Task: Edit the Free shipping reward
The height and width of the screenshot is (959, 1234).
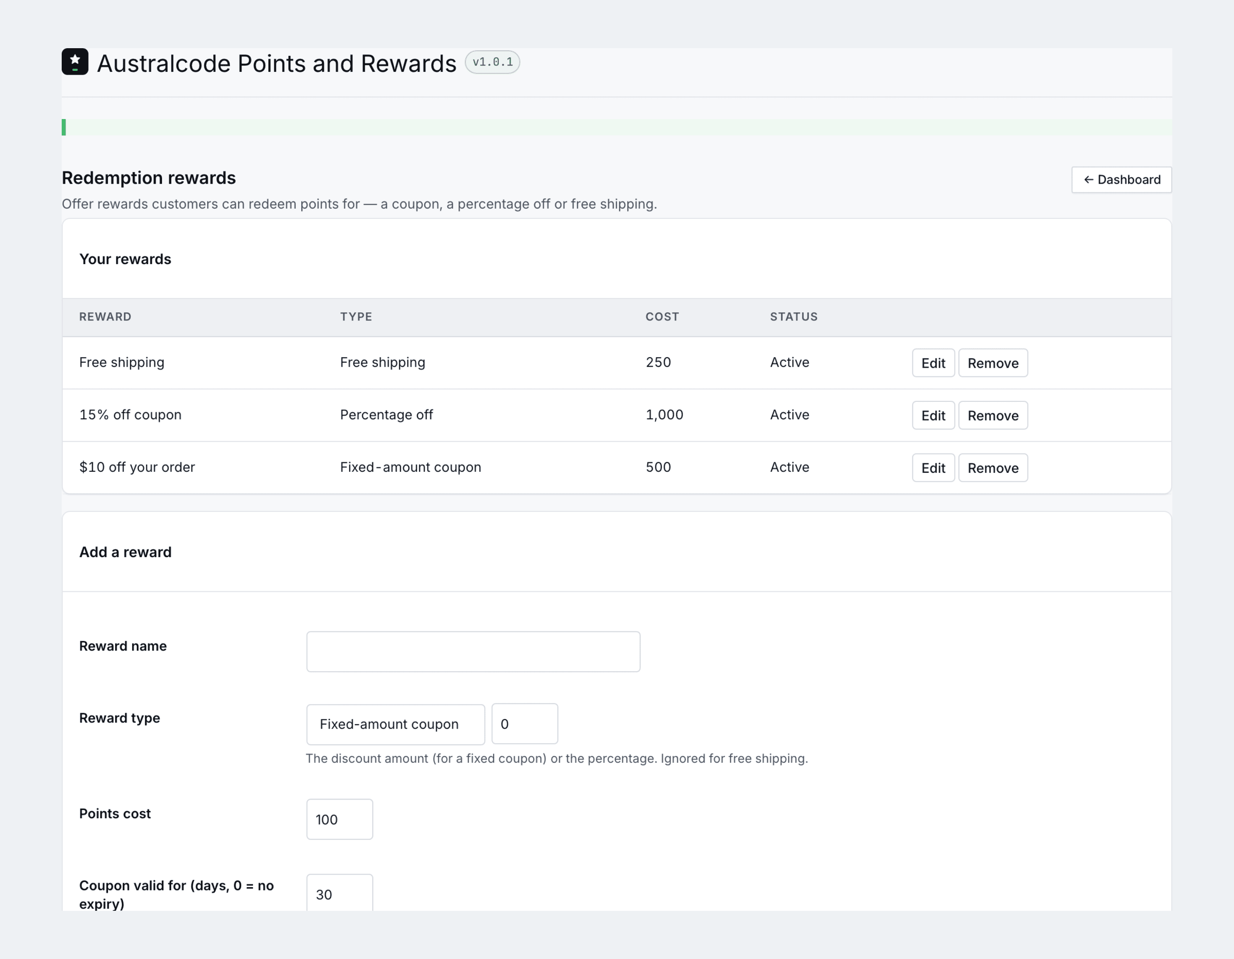Action: pyautogui.click(x=933, y=362)
